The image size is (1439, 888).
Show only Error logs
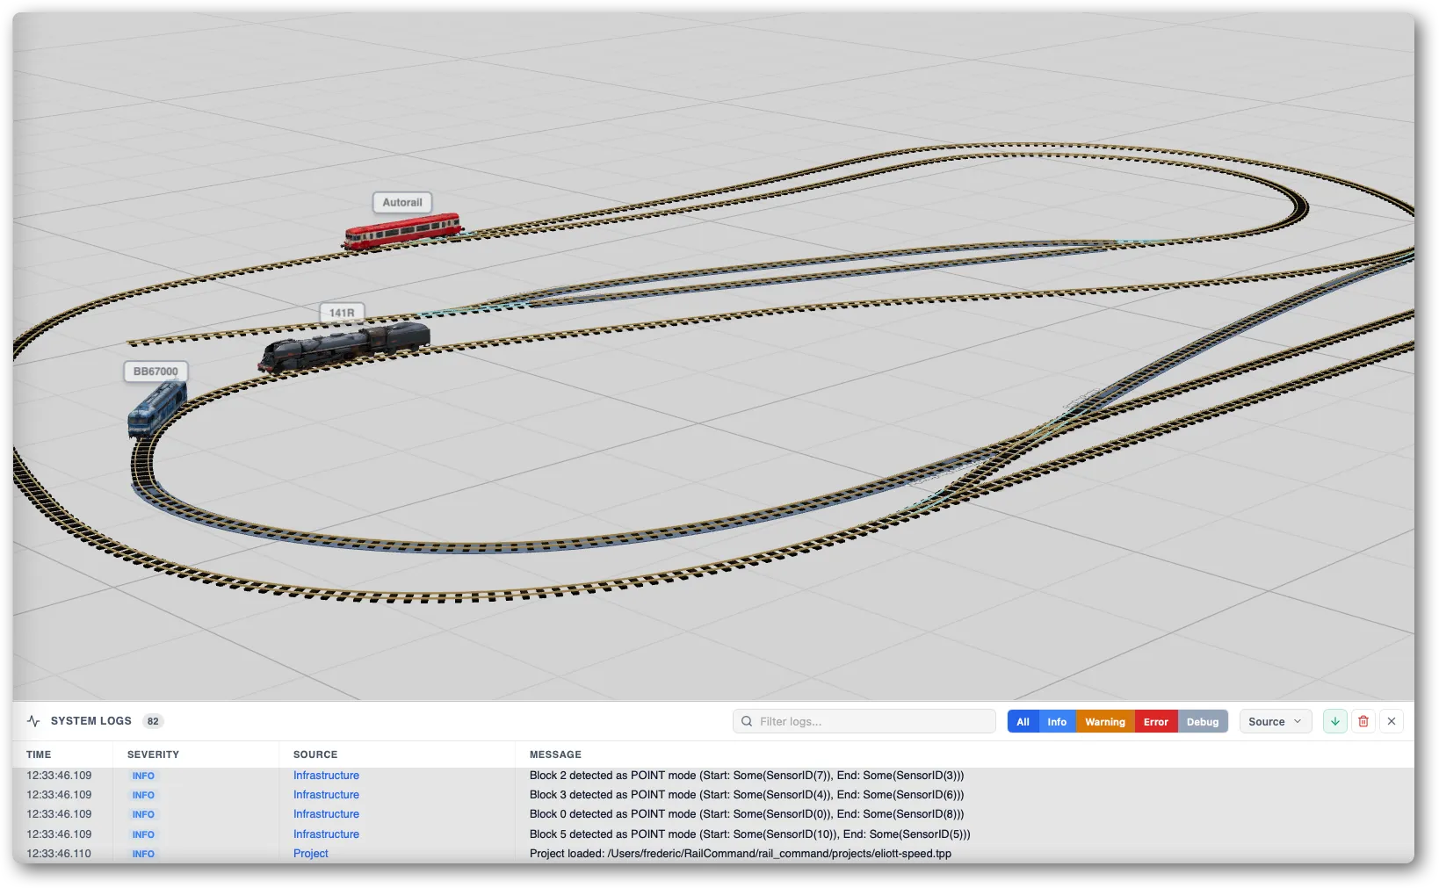(x=1156, y=722)
